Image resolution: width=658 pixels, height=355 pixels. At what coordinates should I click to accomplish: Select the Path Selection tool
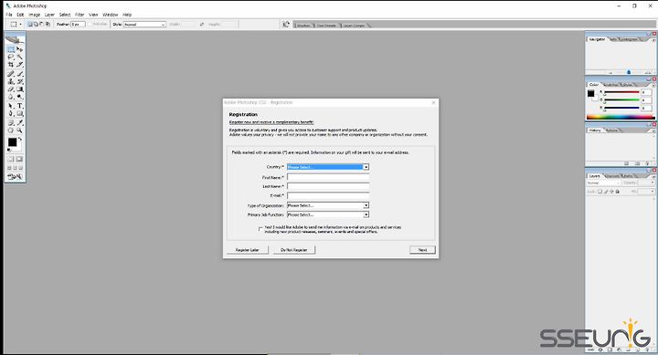pos(11,106)
